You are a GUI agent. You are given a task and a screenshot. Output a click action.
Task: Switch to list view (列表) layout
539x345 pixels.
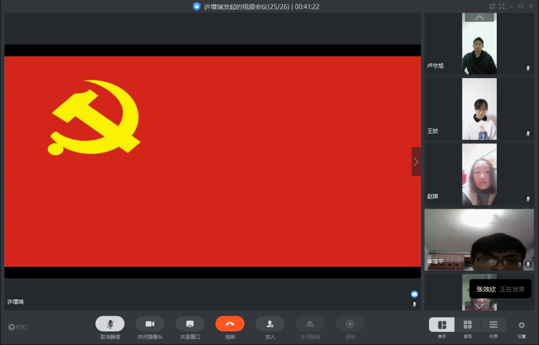[493, 325]
